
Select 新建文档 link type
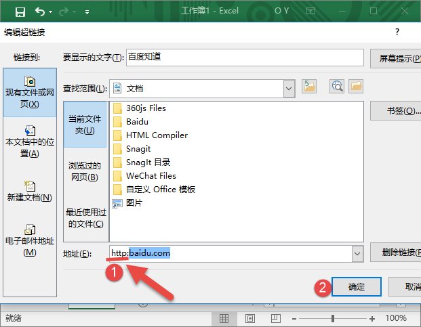pyautogui.click(x=30, y=192)
